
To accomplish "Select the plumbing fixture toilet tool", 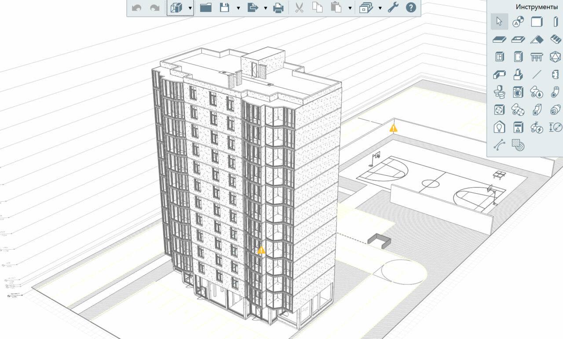I will point(500,92).
